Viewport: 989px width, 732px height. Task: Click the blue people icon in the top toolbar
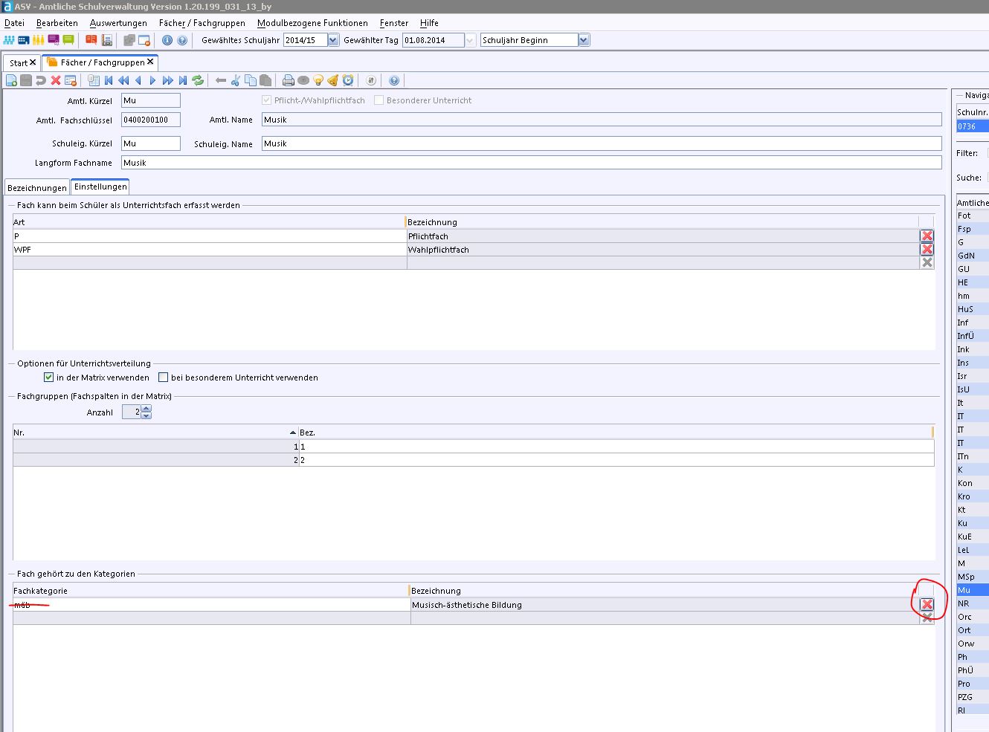9,40
